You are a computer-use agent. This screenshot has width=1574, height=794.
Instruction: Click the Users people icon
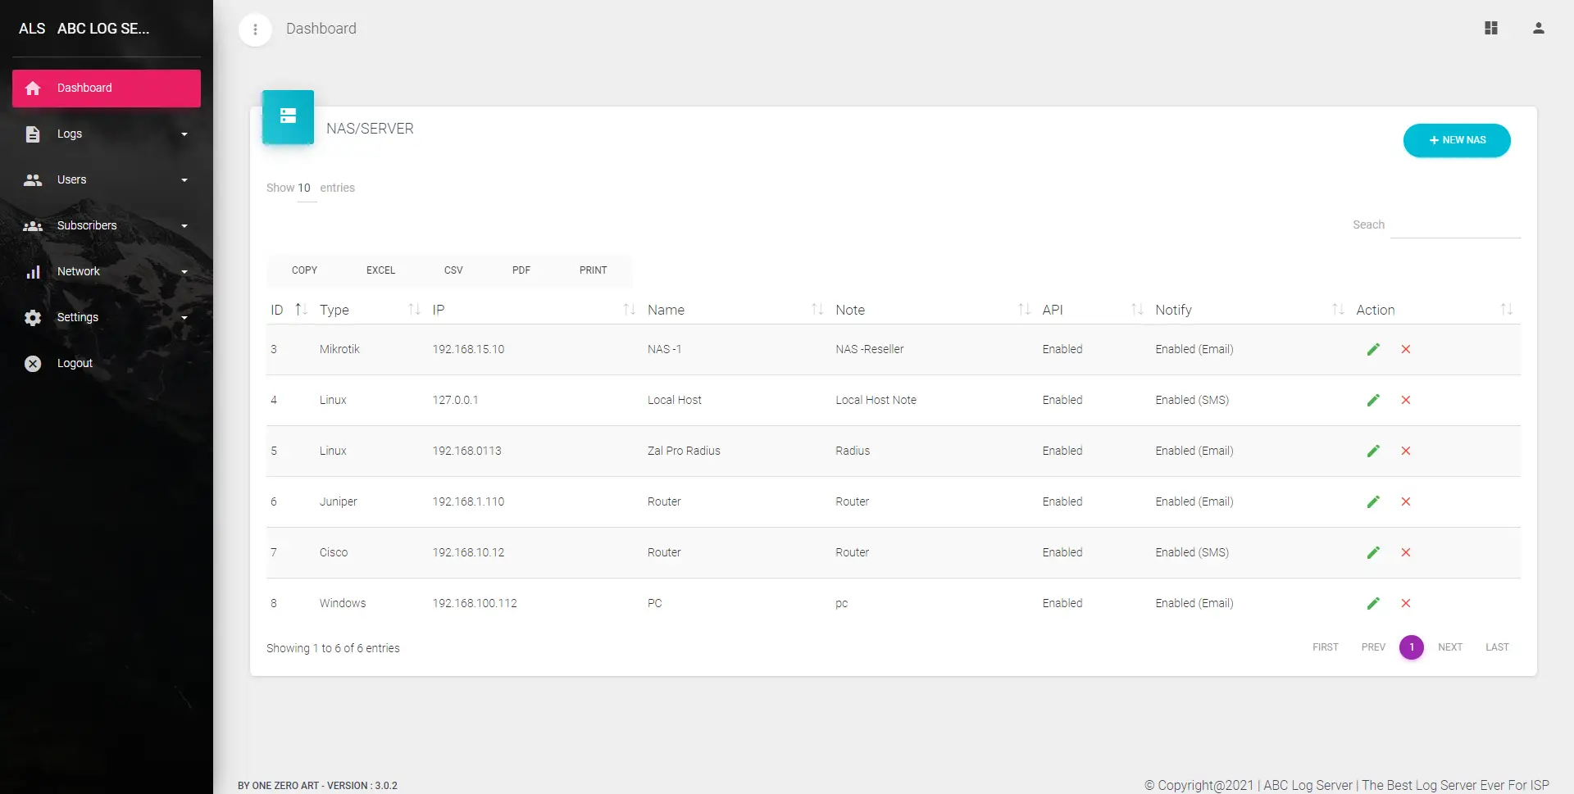pyautogui.click(x=33, y=179)
